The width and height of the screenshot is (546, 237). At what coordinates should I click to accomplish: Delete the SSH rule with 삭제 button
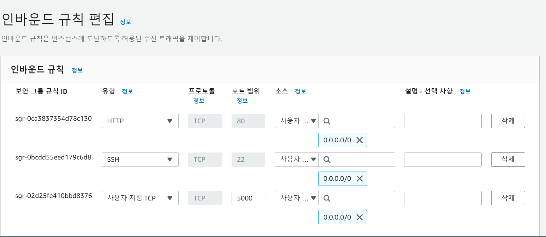tap(508, 159)
